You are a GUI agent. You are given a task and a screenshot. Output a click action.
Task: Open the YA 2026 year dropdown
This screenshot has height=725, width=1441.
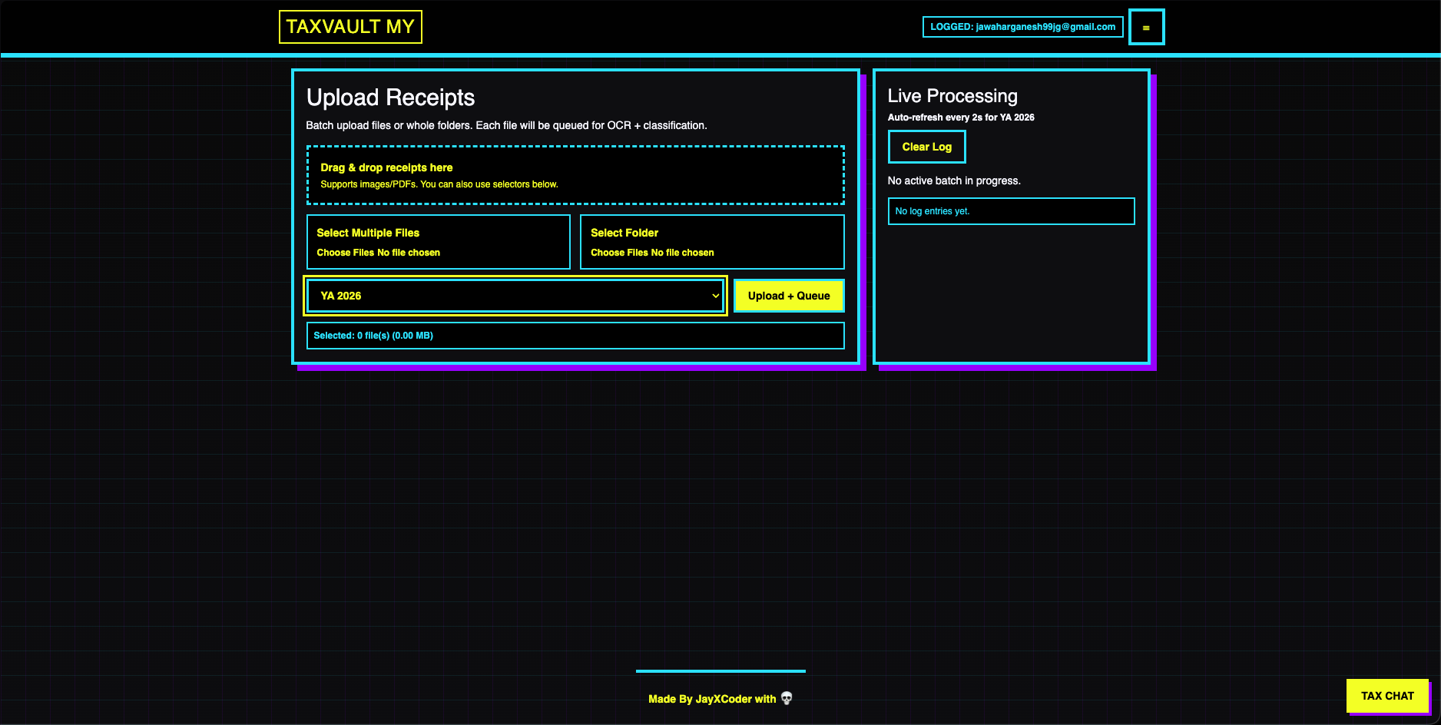point(515,296)
